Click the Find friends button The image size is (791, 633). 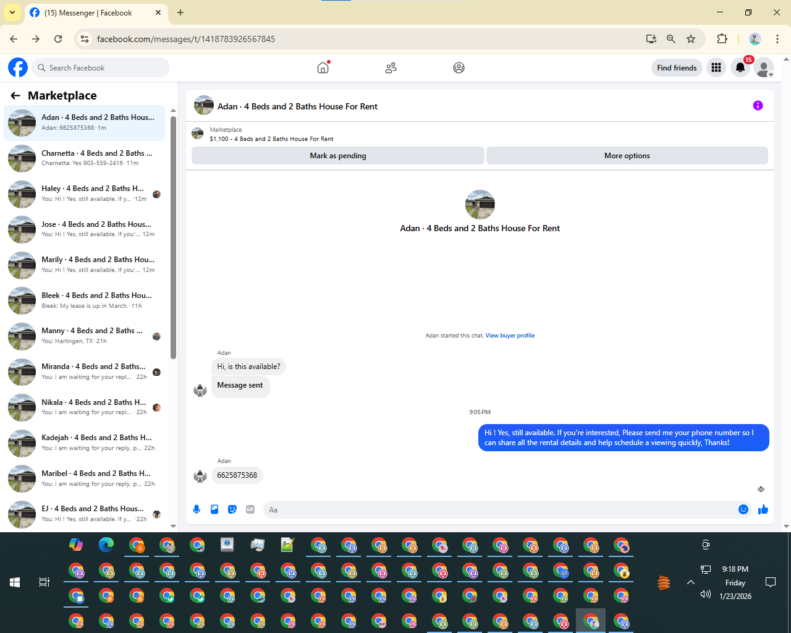pyautogui.click(x=677, y=68)
